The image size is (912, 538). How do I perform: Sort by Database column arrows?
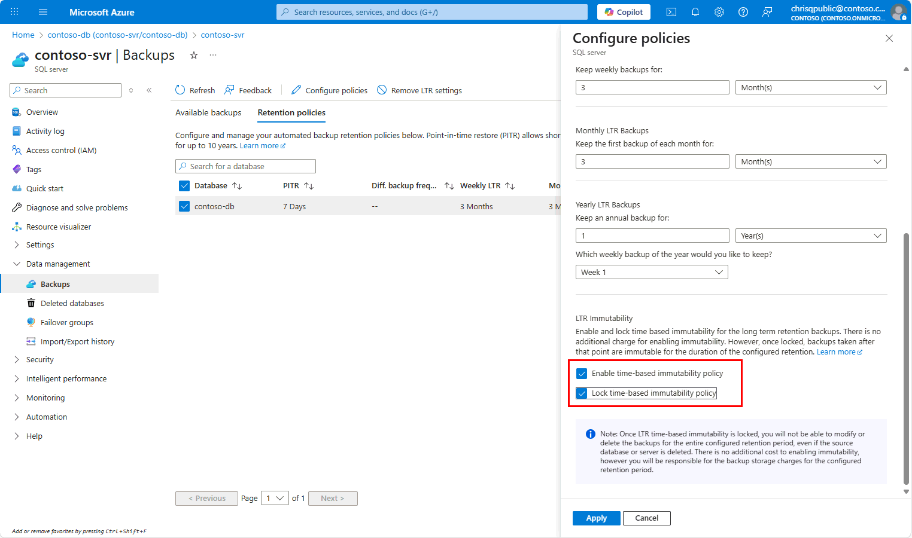point(237,186)
